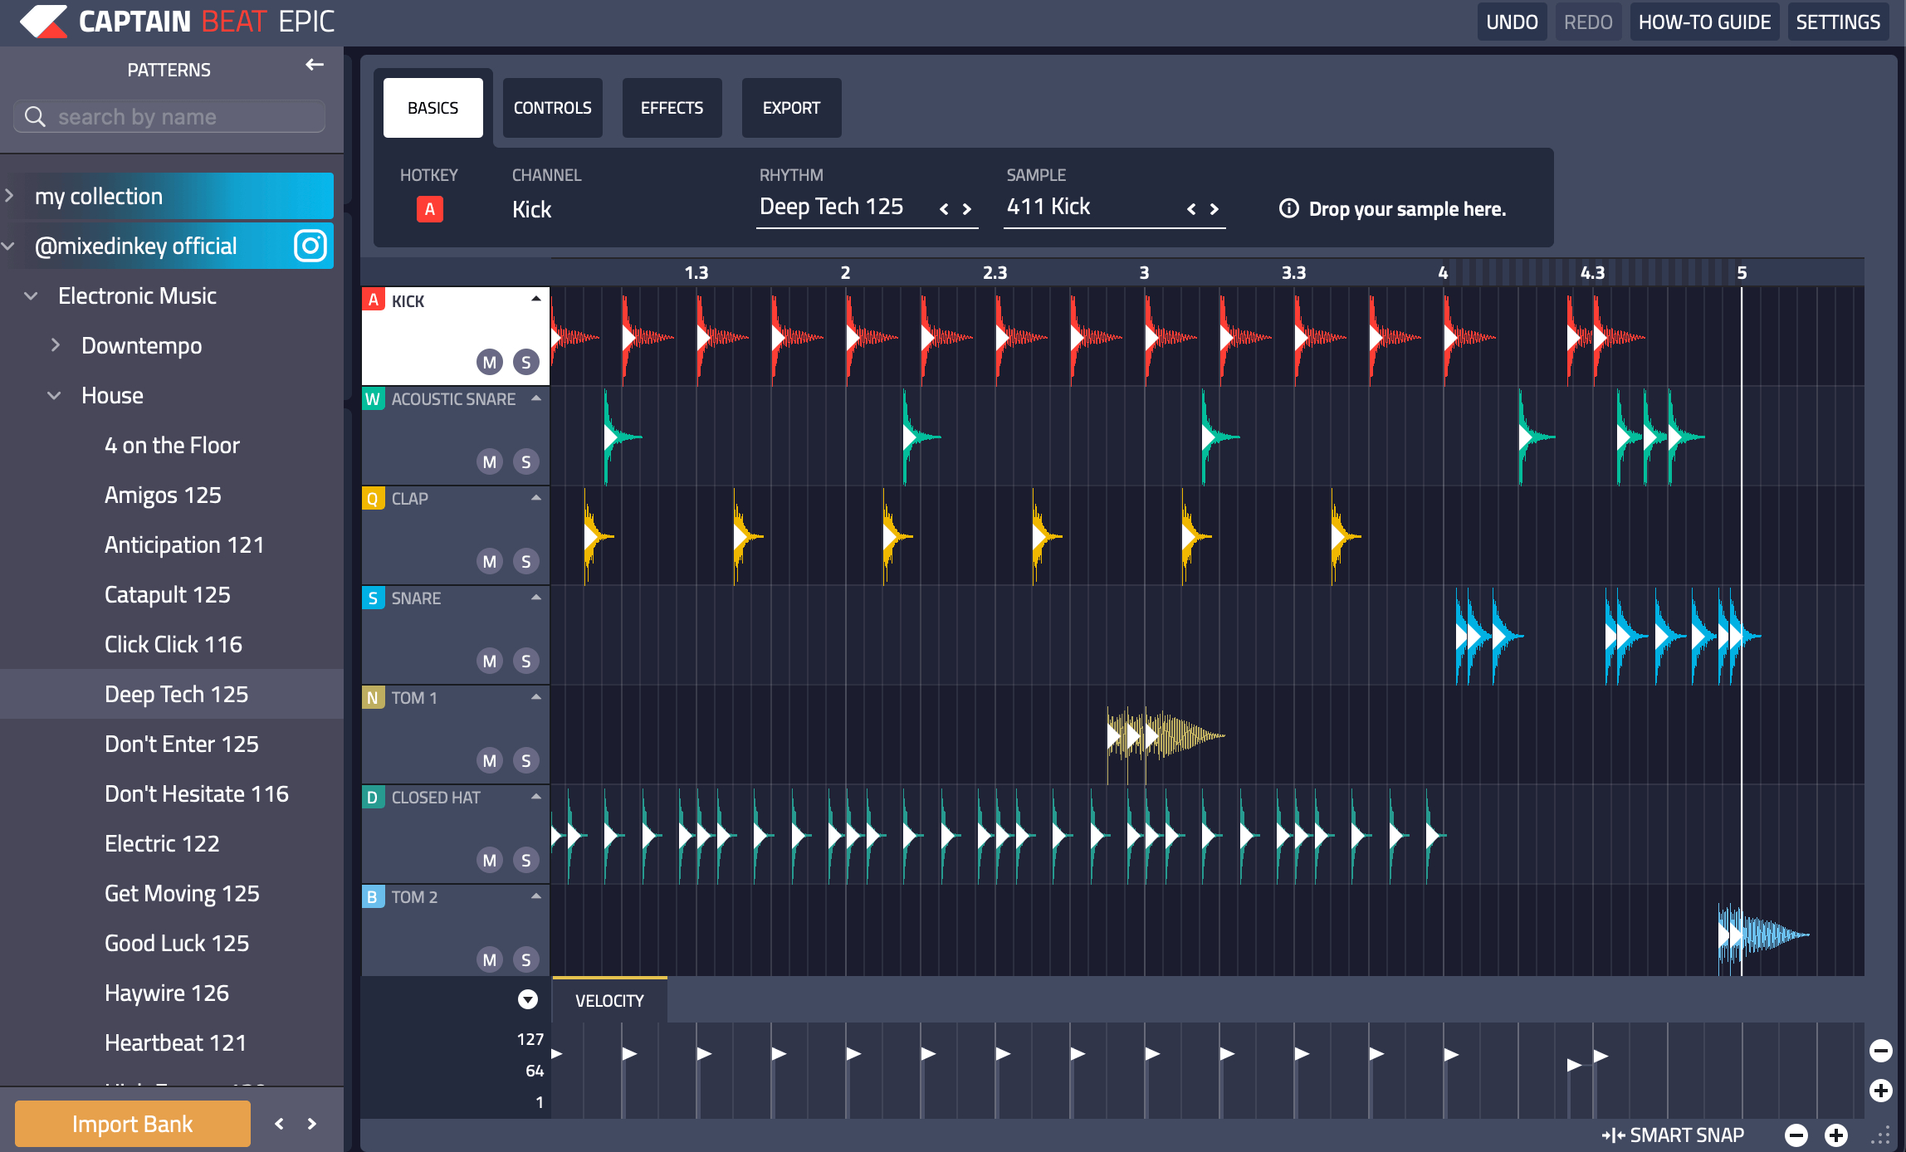Go to previous sample arrow
This screenshot has width=1906, height=1152.
1191,209
